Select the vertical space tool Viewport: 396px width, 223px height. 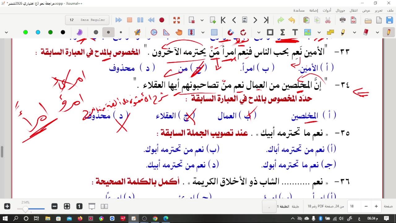click(x=191, y=32)
